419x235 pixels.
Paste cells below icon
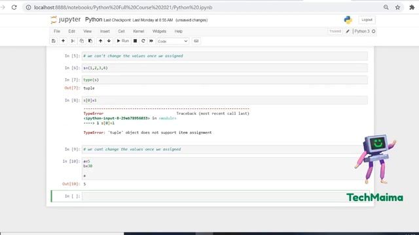(x=90, y=41)
